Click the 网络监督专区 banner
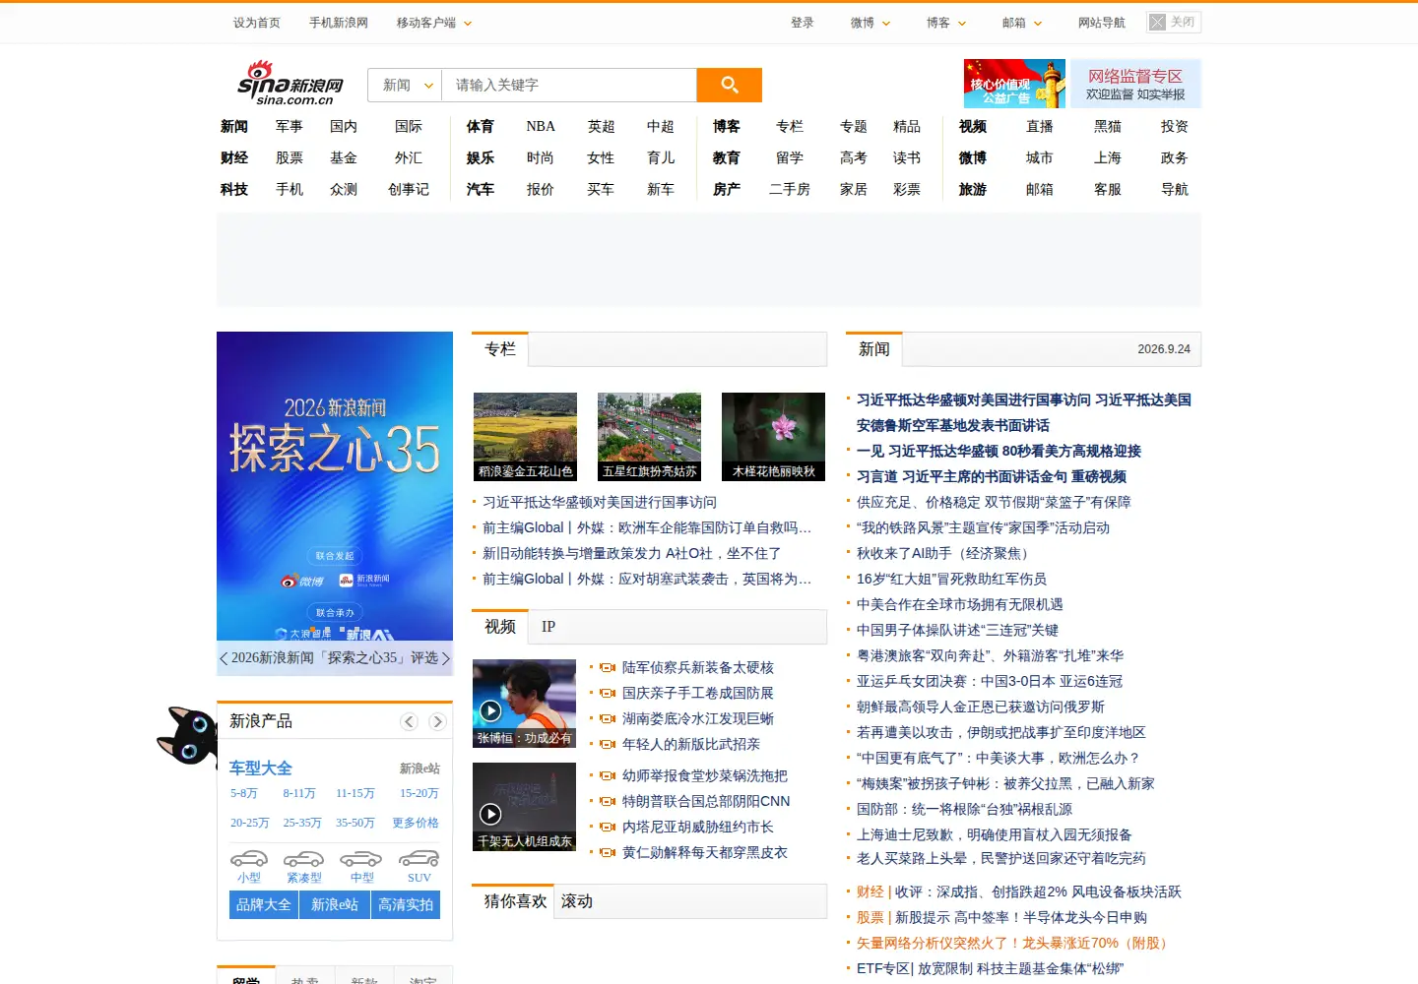This screenshot has width=1418, height=984. pyautogui.click(x=1135, y=84)
